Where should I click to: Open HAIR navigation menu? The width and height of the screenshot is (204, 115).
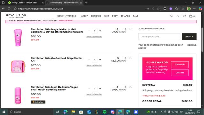point(106,16)
